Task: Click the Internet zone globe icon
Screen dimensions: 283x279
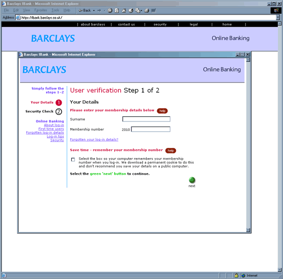Action: coord(243,275)
